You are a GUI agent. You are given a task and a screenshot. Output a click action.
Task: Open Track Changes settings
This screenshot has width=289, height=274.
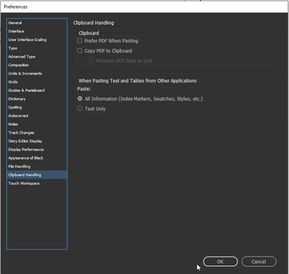pyautogui.click(x=37, y=133)
